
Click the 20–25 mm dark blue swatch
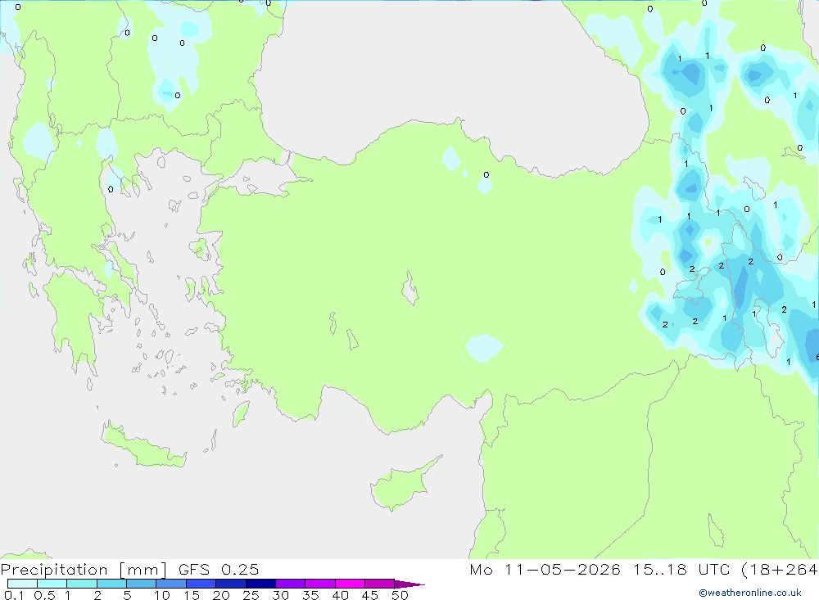click(x=231, y=584)
